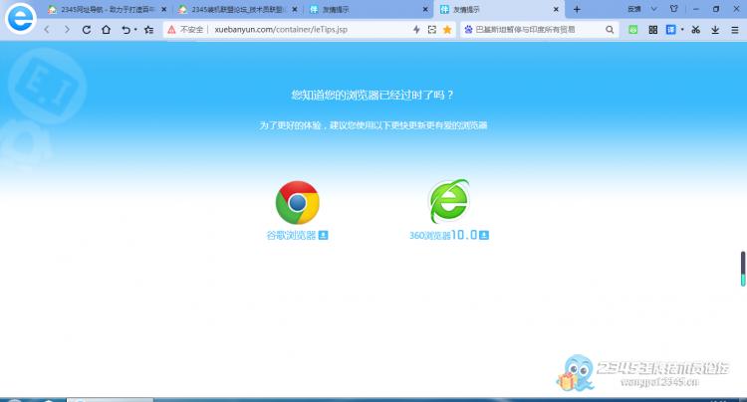Click the xuebanyun.com address bar

[x=281, y=30]
